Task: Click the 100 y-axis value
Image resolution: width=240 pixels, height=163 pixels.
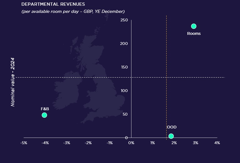Action: coord(124,91)
